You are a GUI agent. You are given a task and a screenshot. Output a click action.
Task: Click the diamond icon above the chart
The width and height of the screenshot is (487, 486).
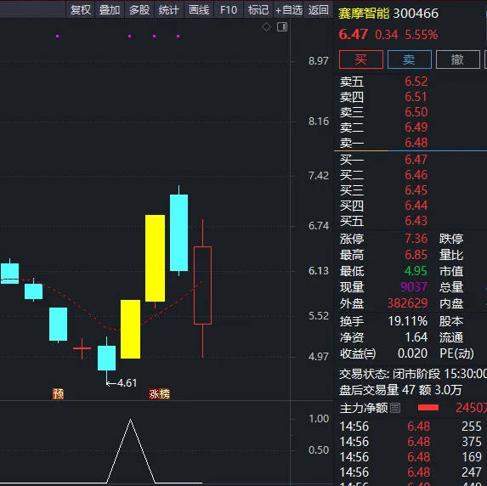[x=266, y=27]
